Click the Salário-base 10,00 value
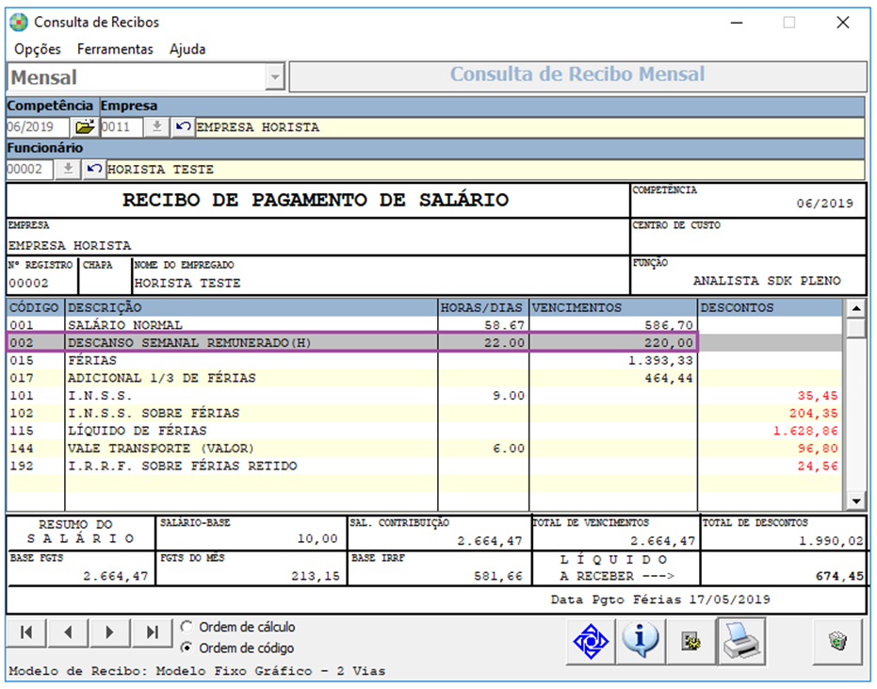This screenshot has width=877, height=689. coord(317,539)
